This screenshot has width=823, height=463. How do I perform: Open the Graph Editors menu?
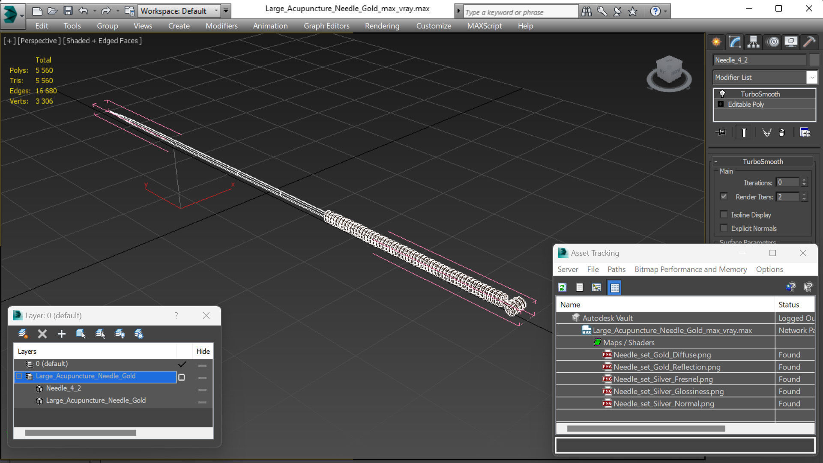tap(326, 26)
